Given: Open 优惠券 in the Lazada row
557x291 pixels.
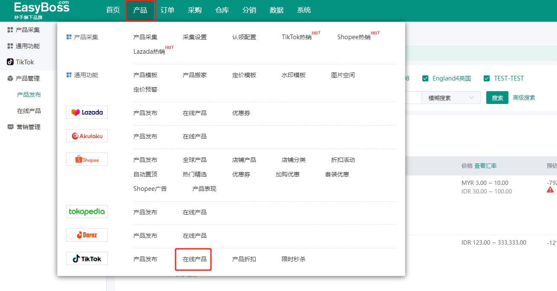Looking at the screenshot, I should pos(241,113).
